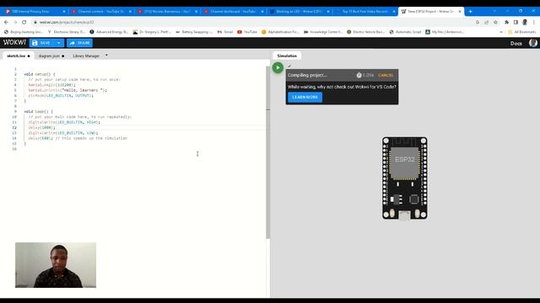This screenshot has height=303, width=540.
Task: Go back in browser history
Action: pyautogui.click(x=6, y=22)
